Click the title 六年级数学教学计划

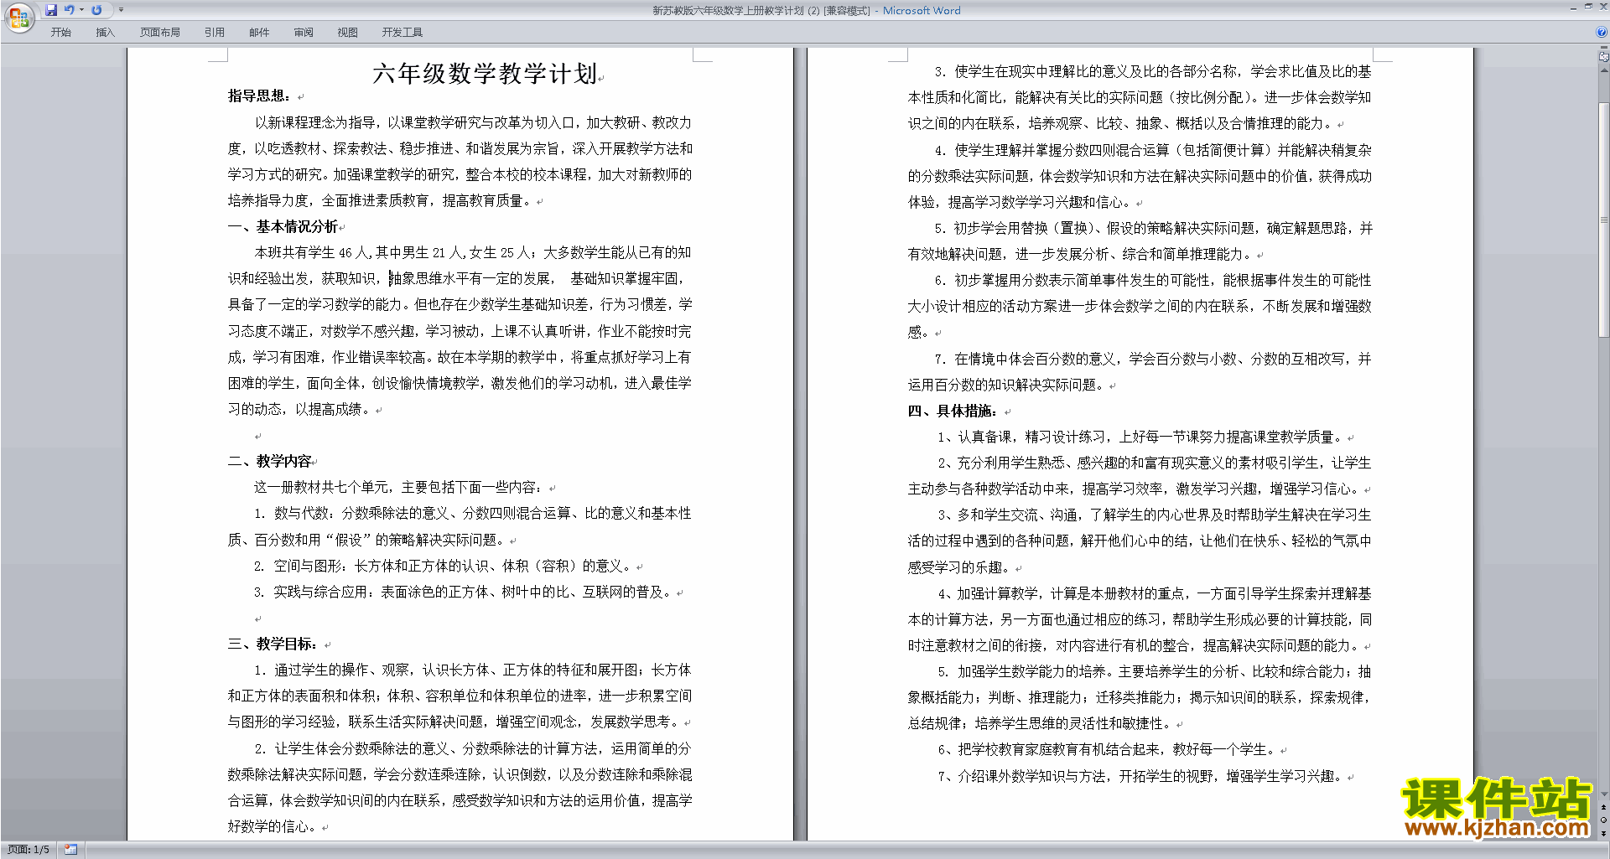(485, 74)
